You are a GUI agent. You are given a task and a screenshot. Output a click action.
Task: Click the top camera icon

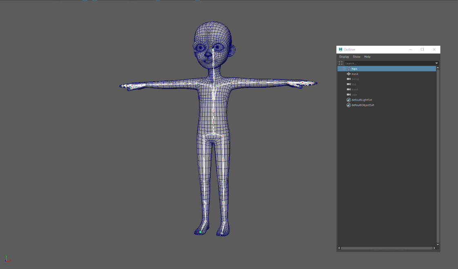[x=349, y=84]
